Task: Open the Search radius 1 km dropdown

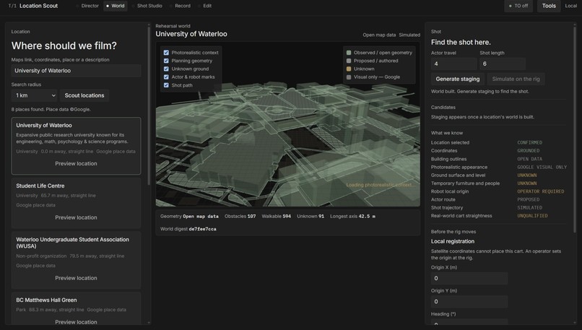Action: click(x=34, y=95)
